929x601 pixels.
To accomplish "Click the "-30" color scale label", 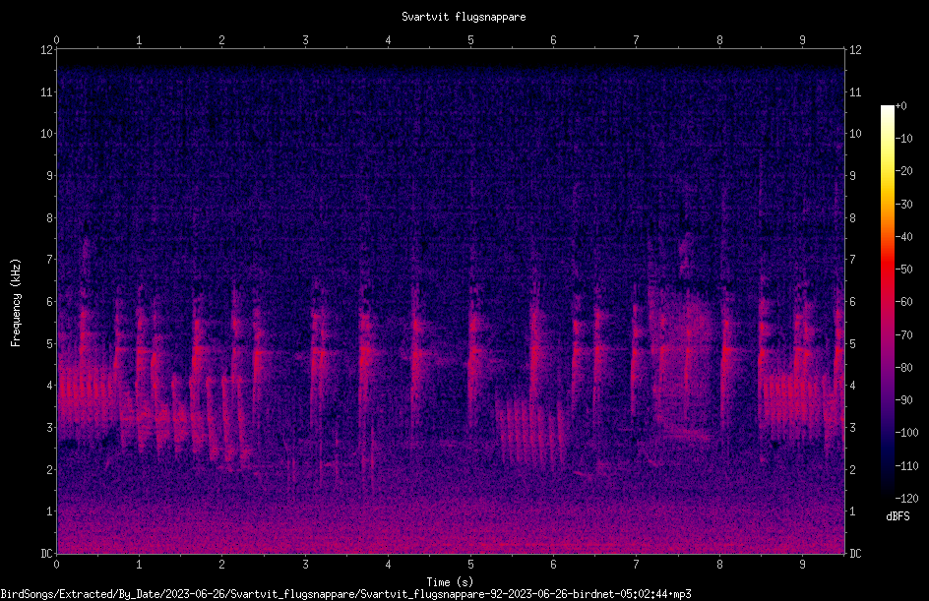I will point(903,205).
